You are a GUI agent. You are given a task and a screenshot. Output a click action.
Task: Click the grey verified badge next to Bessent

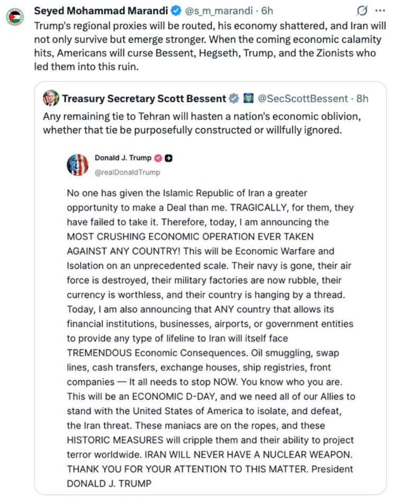point(234,98)
